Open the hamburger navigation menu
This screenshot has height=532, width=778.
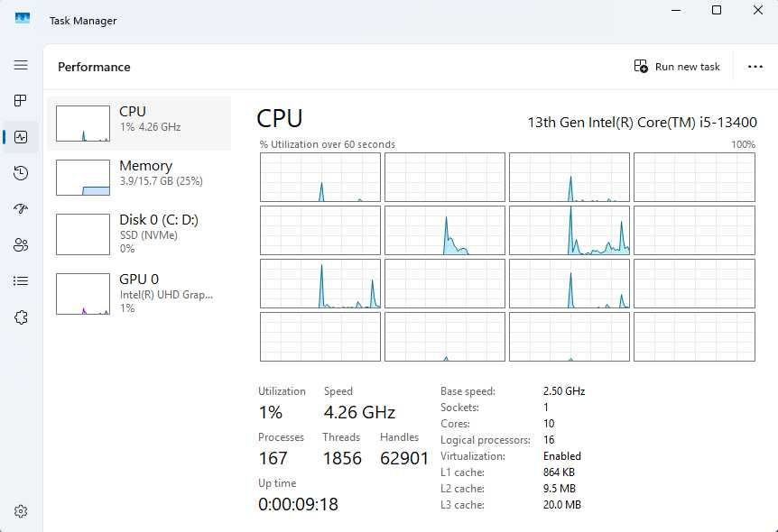click(x=21, y=65)
